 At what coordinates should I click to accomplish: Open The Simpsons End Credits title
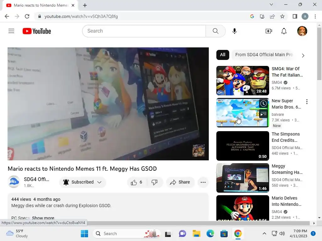pyautogui.click(x=286, y=137)
